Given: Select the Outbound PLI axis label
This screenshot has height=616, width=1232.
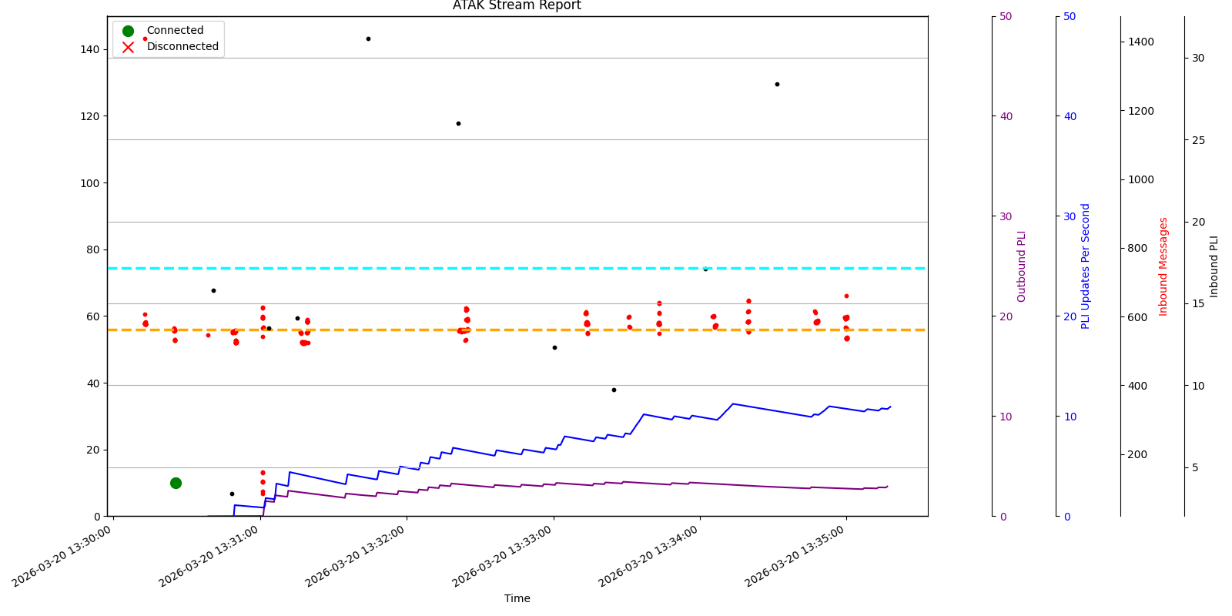Looking at the screenshot, I should pyautogui.click(x=1022, y=266).
